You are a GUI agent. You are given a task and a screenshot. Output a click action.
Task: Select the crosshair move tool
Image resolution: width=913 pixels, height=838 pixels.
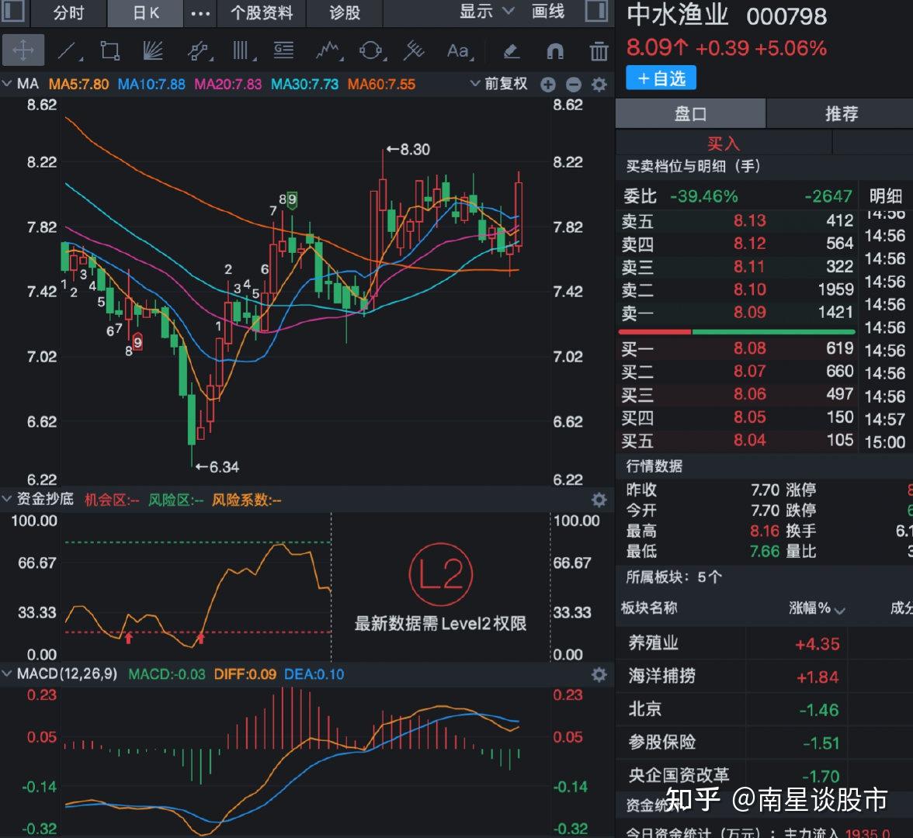tap(23, 50)
